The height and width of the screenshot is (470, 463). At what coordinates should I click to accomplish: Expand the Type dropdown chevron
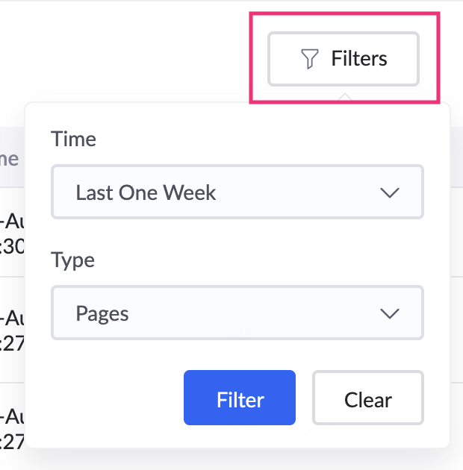click(x=390, y=313)
